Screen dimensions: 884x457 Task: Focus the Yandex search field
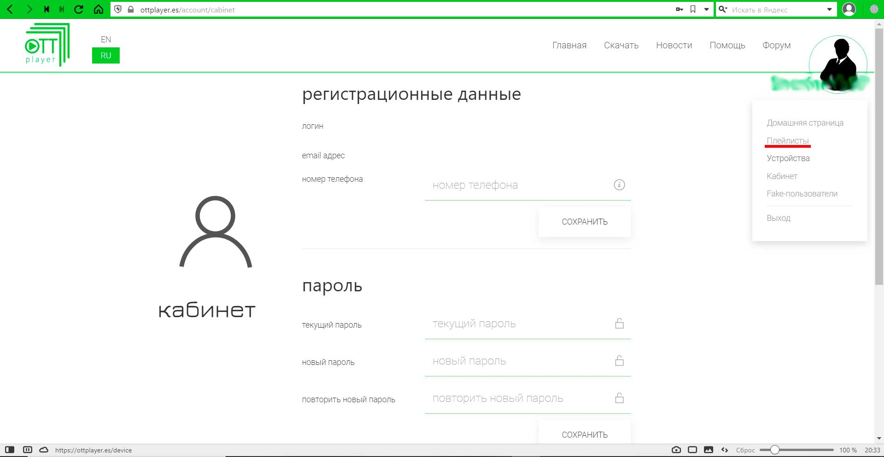[777, 10]
